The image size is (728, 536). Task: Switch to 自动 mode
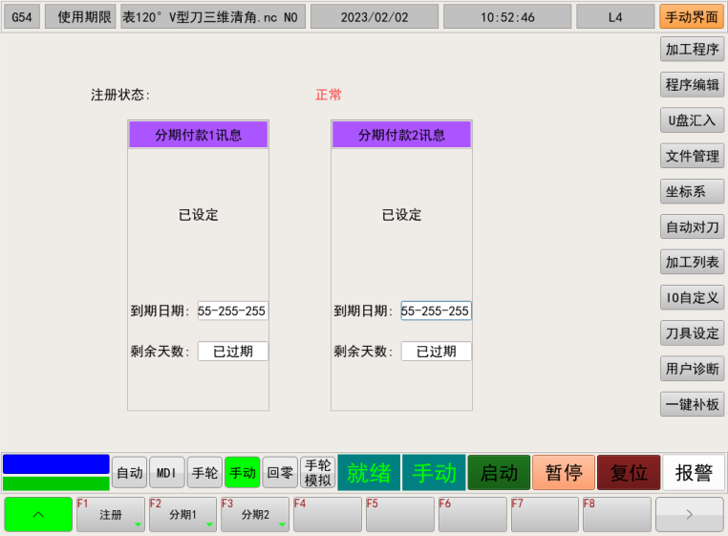pos(129,472)
